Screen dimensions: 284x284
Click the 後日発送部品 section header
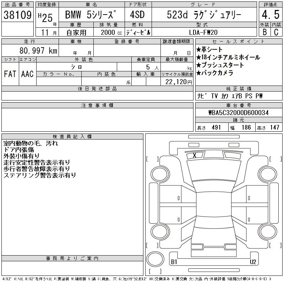pos(97,88)
